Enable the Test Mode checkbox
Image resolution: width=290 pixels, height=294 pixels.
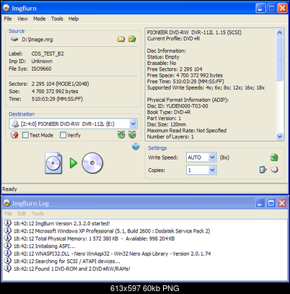pyautogui.click(x=25, y=135)
